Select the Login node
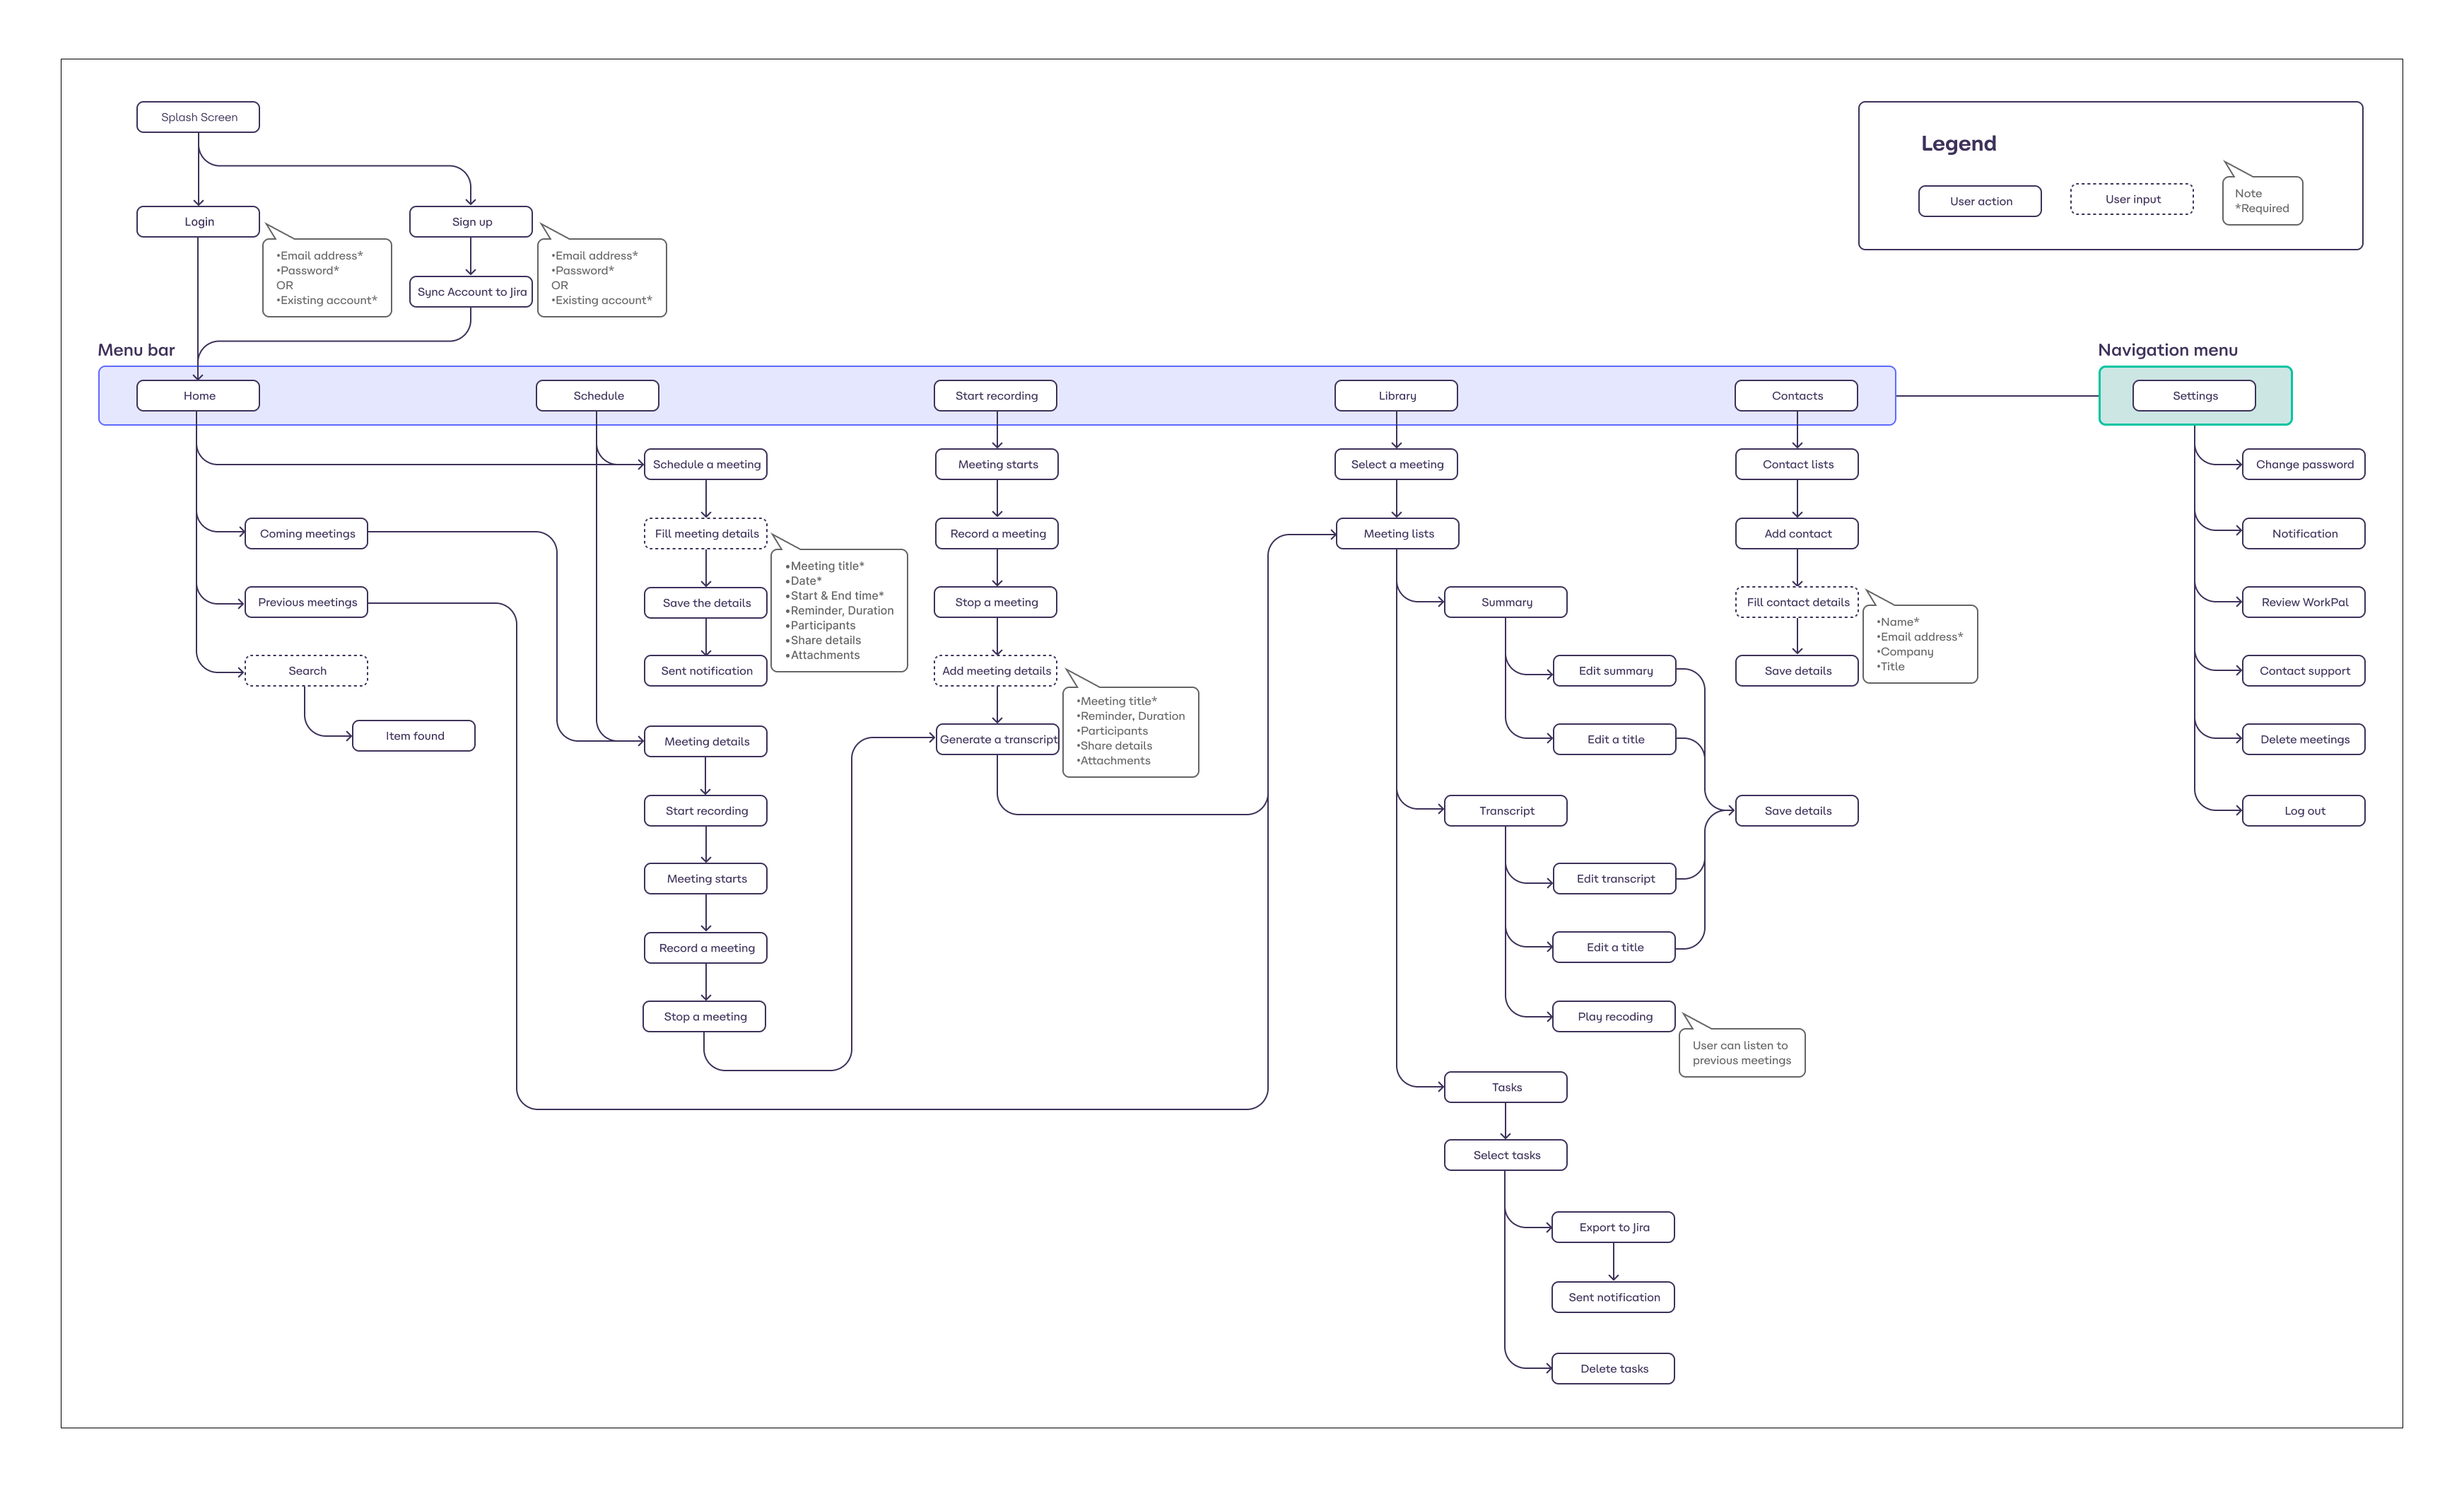 [x=198, y=221]
